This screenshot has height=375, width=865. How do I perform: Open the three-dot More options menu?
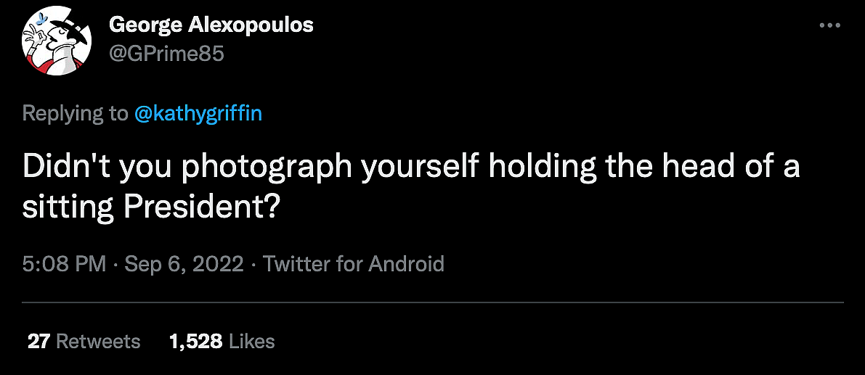coord(829,25)
